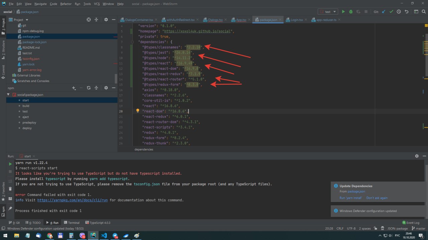Click Git commit green checkmark

click(x=391, y=12)
